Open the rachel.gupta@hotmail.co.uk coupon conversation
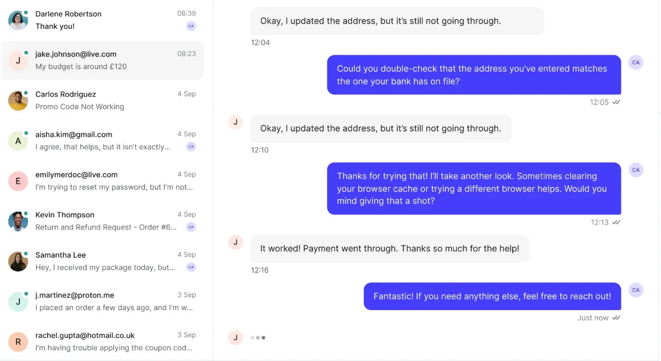 point(108,342)
